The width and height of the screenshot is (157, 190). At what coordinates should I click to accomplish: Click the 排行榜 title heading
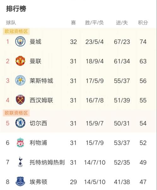[x=16, y=9]
